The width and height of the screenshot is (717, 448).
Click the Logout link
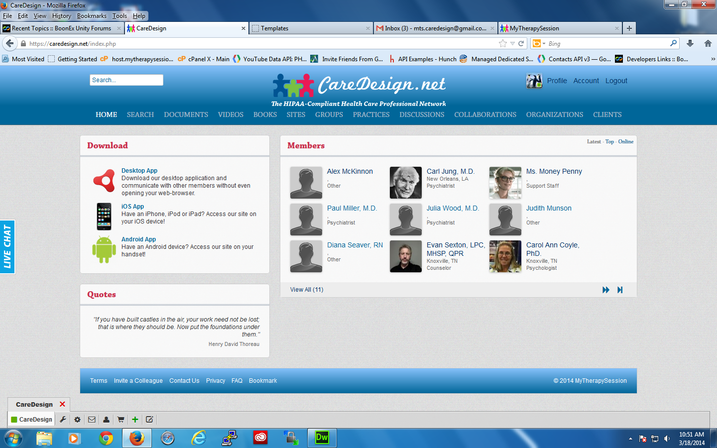pyautogui.click(x=616, y=81)
